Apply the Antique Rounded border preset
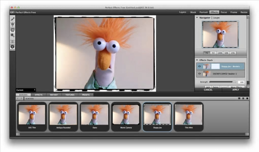 pos(63,117)
